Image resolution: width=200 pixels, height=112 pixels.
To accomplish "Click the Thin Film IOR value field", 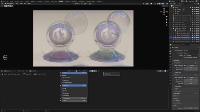I will point(74,100).
